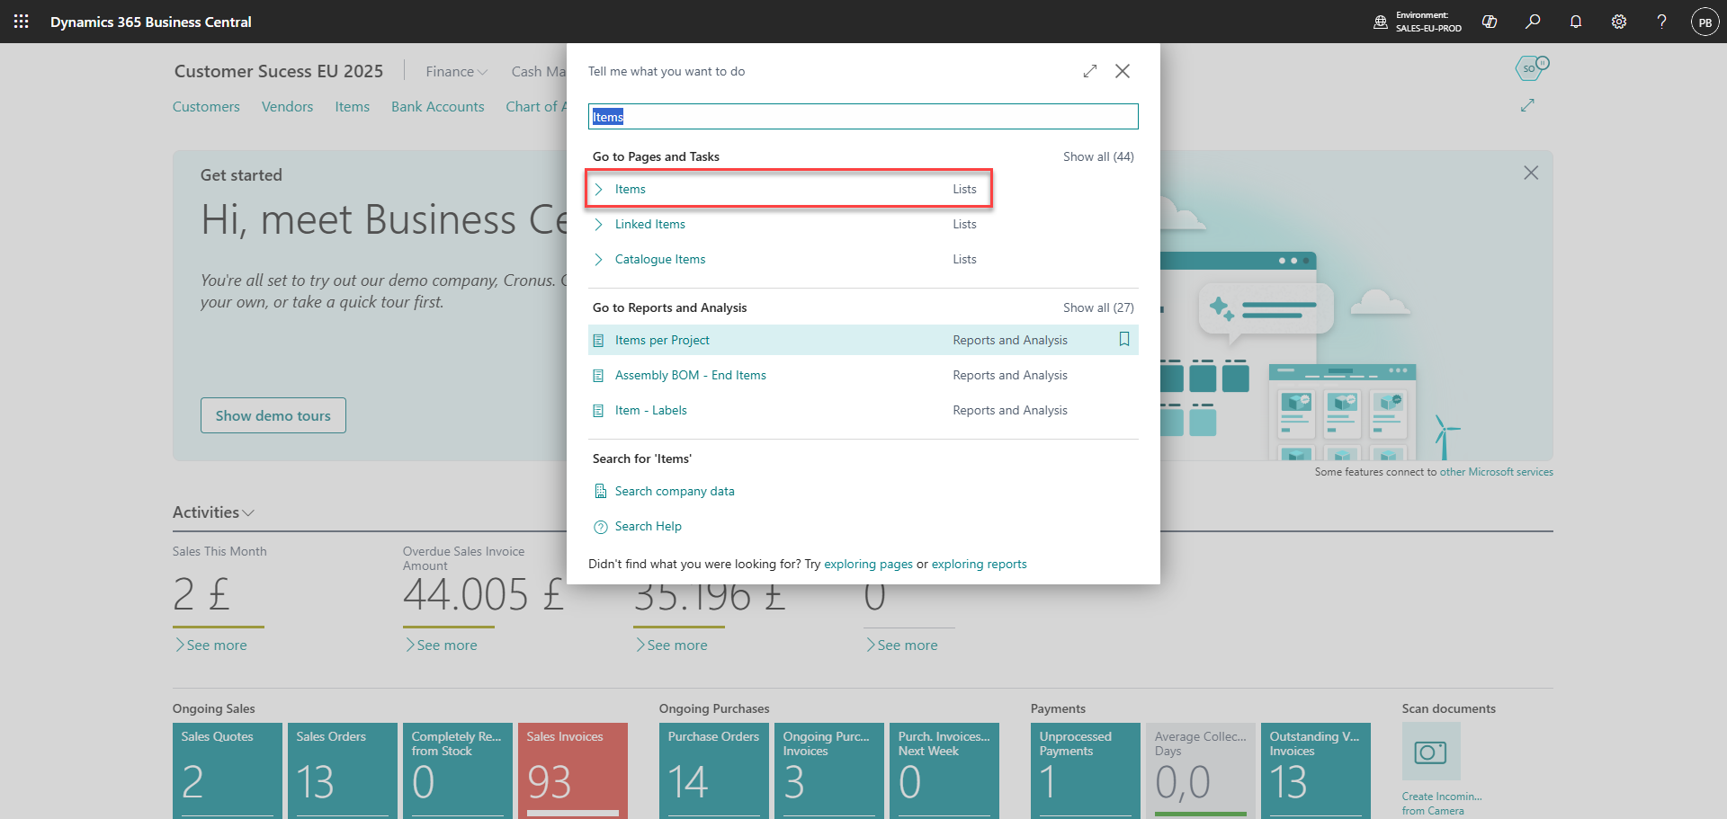Open the Average Collection Days tile

point(1201,770)
